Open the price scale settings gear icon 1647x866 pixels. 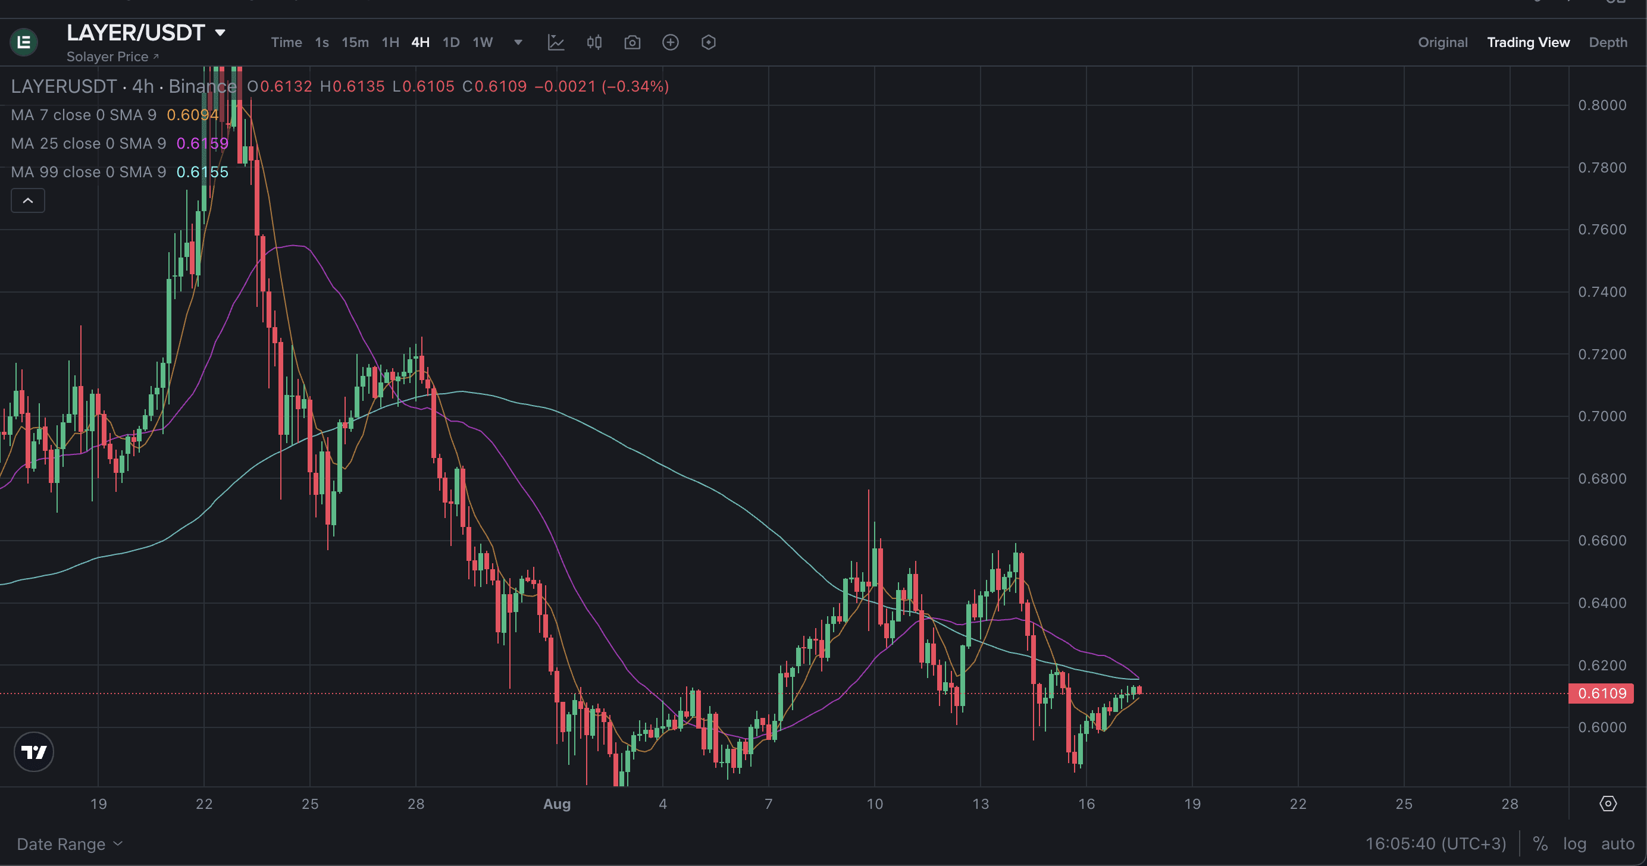[1608, 804]
